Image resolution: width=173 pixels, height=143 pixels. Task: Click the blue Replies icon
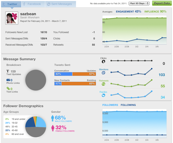[x=103, y=95]
